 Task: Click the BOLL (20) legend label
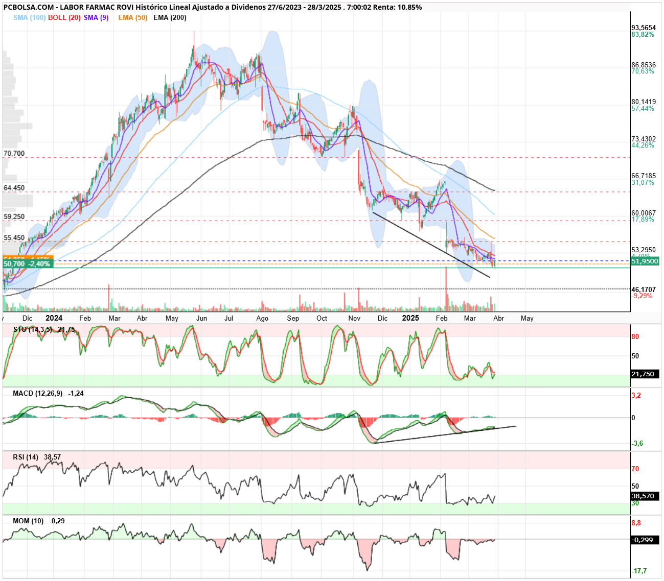[x=64, y=17]
